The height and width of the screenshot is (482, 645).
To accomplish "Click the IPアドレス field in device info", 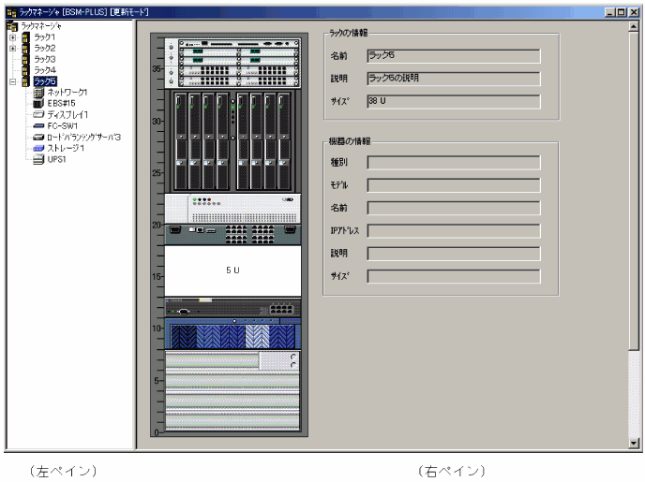I will pos(453,230).
